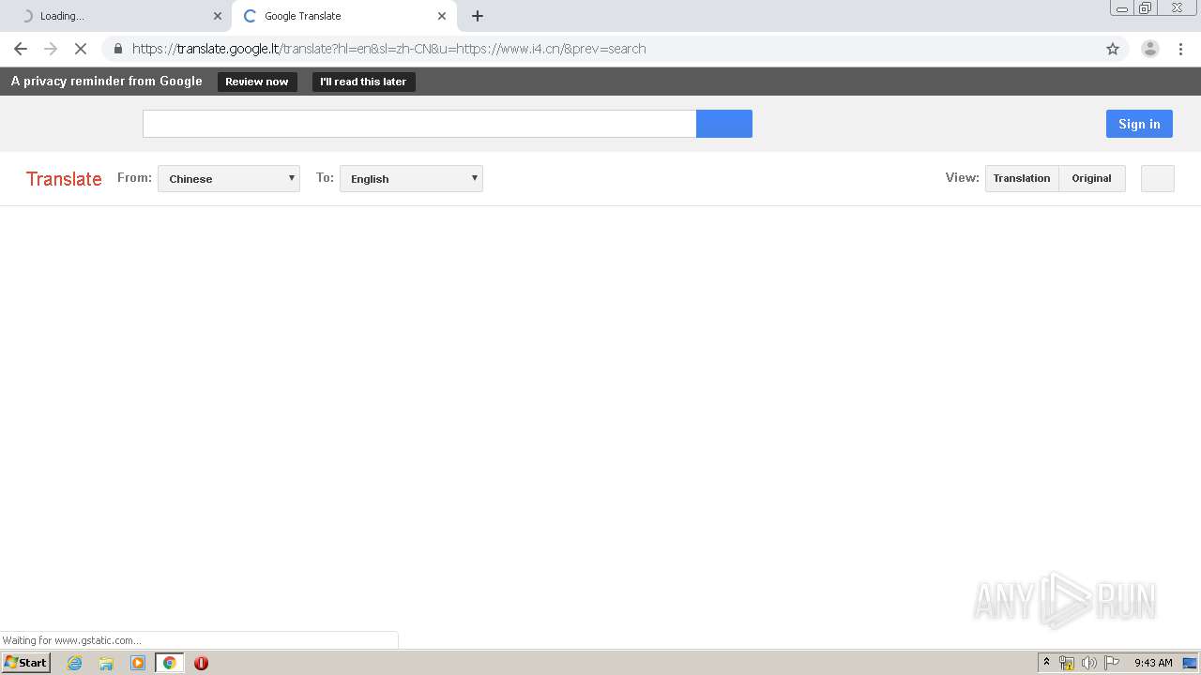Viewport: 1201px width, 675px height.
Task: Click the Show desktop tray icon
Action: [1190, 663]
